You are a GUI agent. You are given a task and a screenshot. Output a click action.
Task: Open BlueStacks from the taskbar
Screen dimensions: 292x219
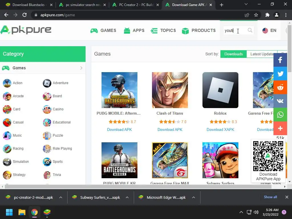[47, 212]
